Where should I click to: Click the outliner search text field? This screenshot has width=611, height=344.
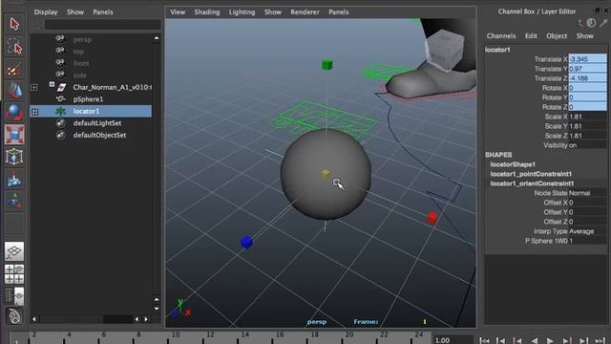click(102, 25)
